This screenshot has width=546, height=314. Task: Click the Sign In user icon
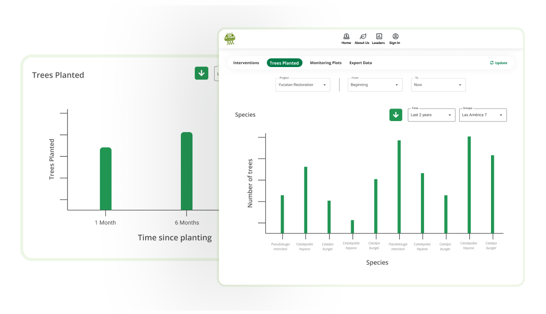(x=396, y=36)
